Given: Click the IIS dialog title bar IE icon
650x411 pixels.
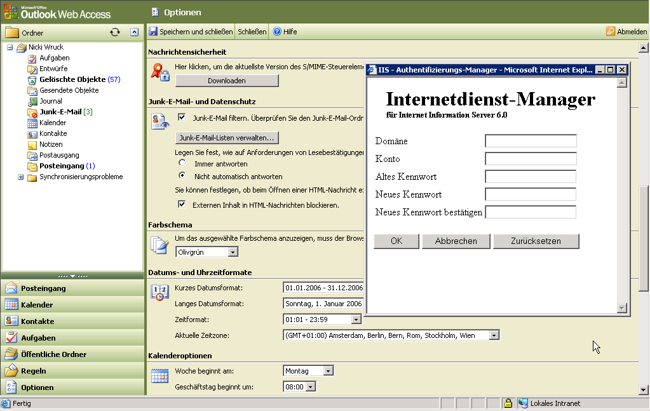Looking at the screenshot, I should click(372, 70).
